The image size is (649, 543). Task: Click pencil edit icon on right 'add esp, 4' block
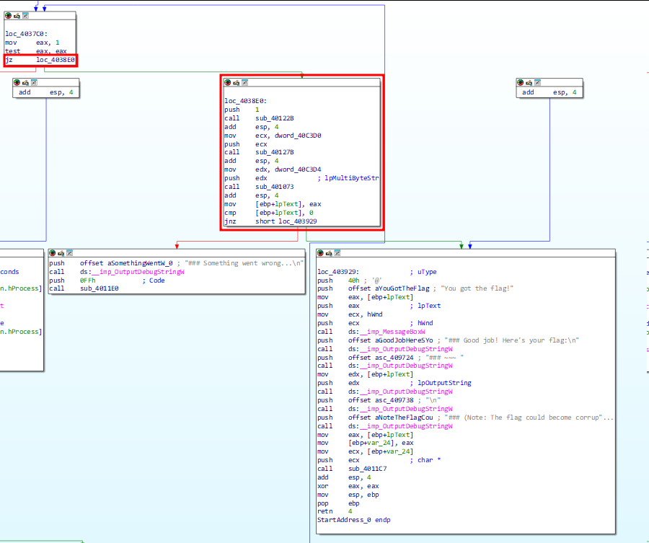click(x=529, y=83)
